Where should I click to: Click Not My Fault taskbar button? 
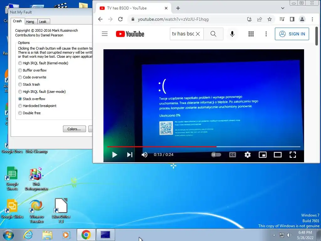pos(105,235)
